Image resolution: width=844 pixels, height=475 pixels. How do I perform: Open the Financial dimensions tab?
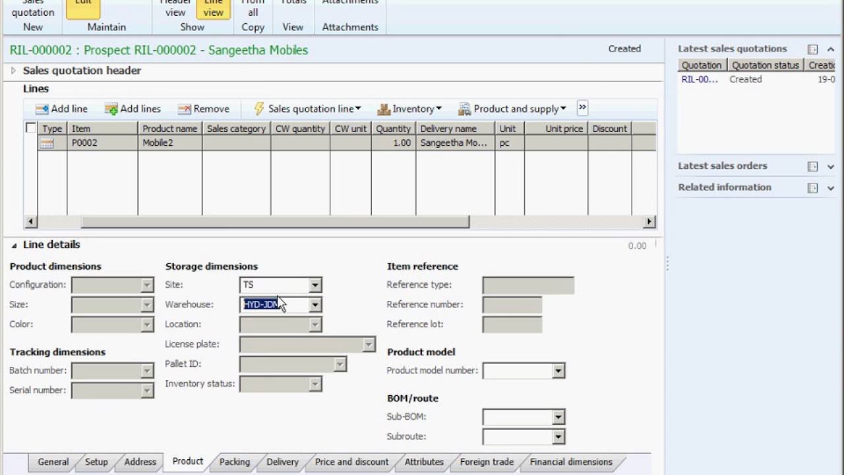click(571, 462)
